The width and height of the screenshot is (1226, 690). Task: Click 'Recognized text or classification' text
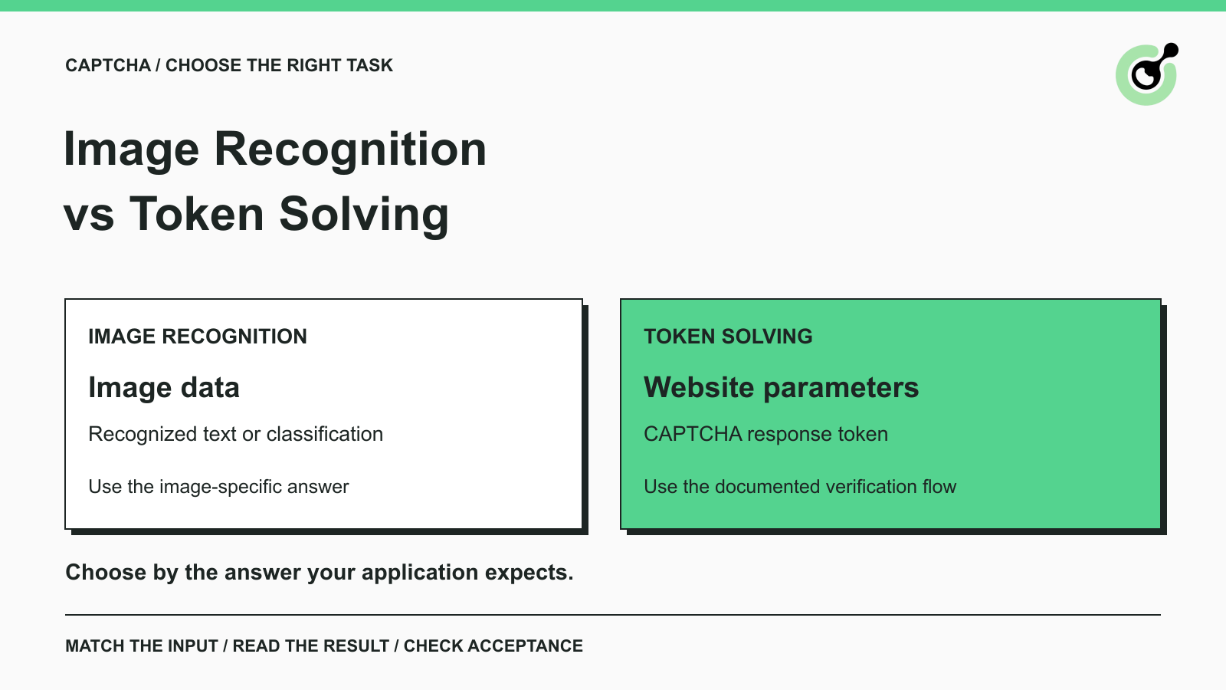click(236, 434)
